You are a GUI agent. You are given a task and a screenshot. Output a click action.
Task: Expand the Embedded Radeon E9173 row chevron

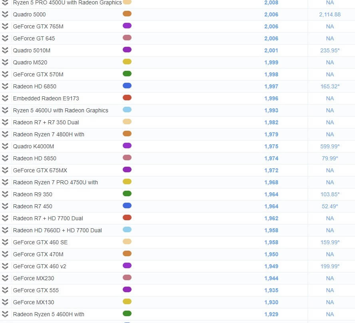(5, 98)
